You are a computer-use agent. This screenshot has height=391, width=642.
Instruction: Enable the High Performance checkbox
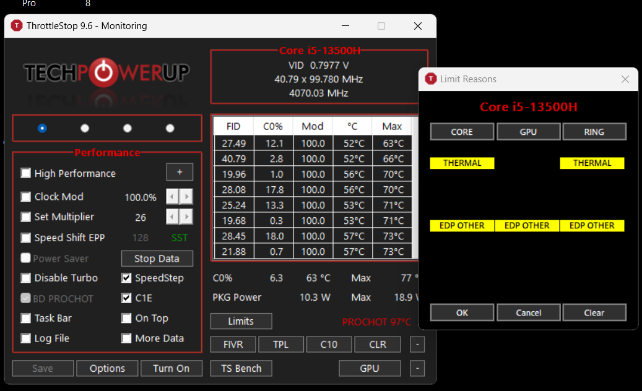tap(26, 173)
